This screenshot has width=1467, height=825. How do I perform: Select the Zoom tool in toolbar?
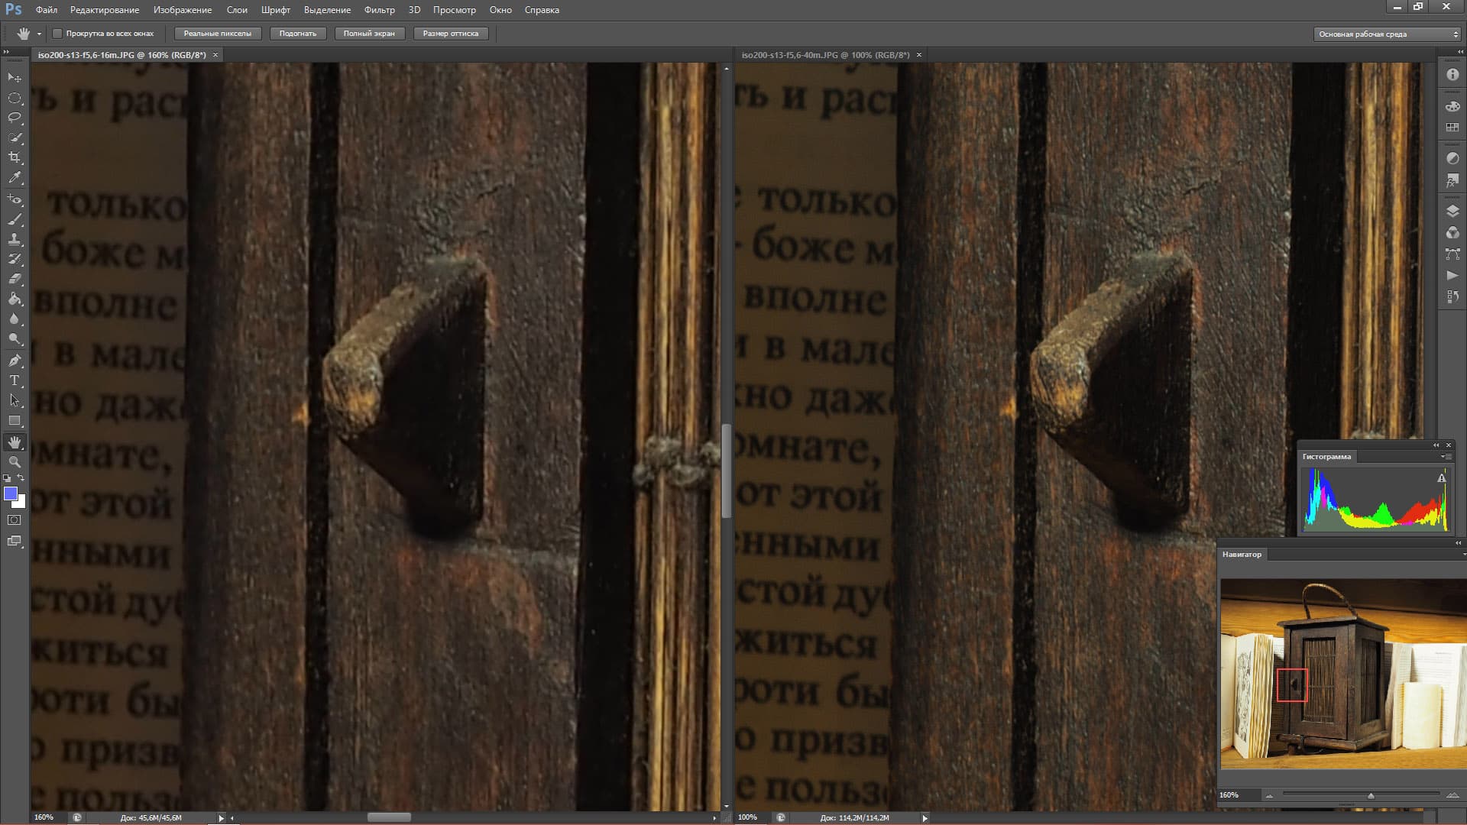(15, 462)
